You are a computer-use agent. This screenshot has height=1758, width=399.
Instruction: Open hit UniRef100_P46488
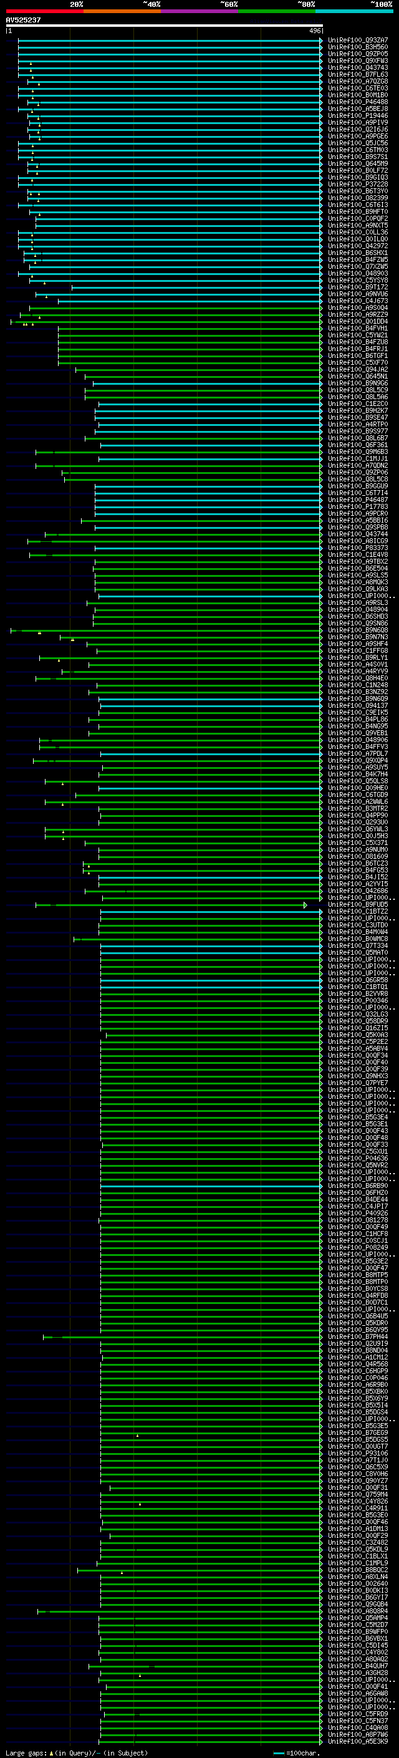(x=358, y=102)
